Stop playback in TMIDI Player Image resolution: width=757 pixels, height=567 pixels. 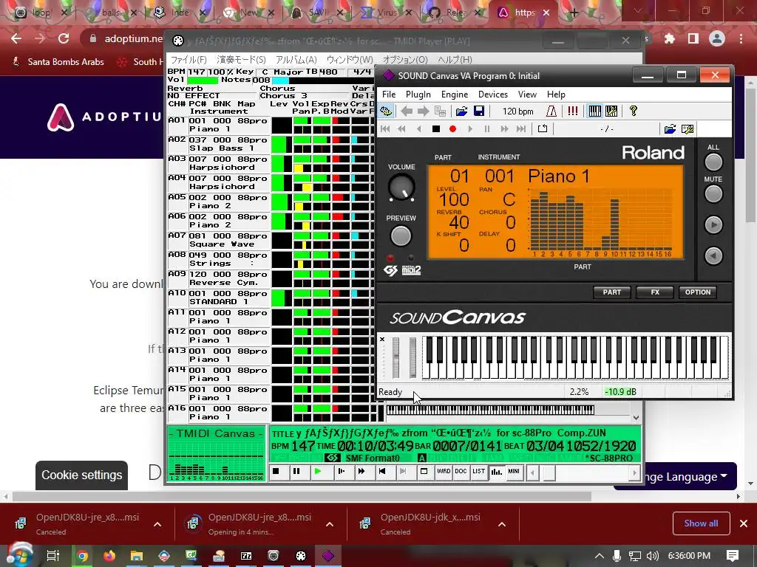276,472
